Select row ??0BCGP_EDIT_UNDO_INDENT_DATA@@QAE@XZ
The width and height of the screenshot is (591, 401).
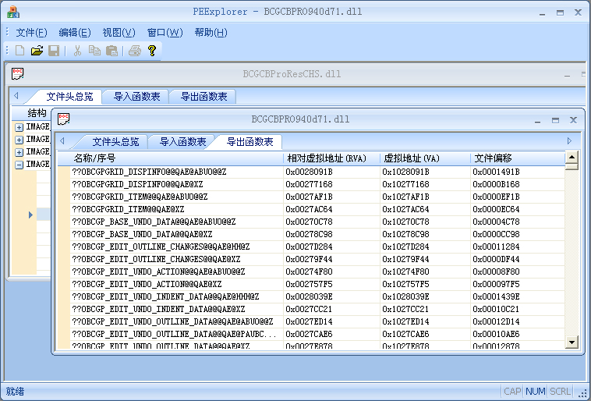(317, 309)
